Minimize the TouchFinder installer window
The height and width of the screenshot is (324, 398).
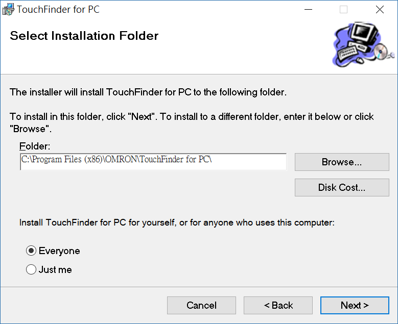point(308,9)
